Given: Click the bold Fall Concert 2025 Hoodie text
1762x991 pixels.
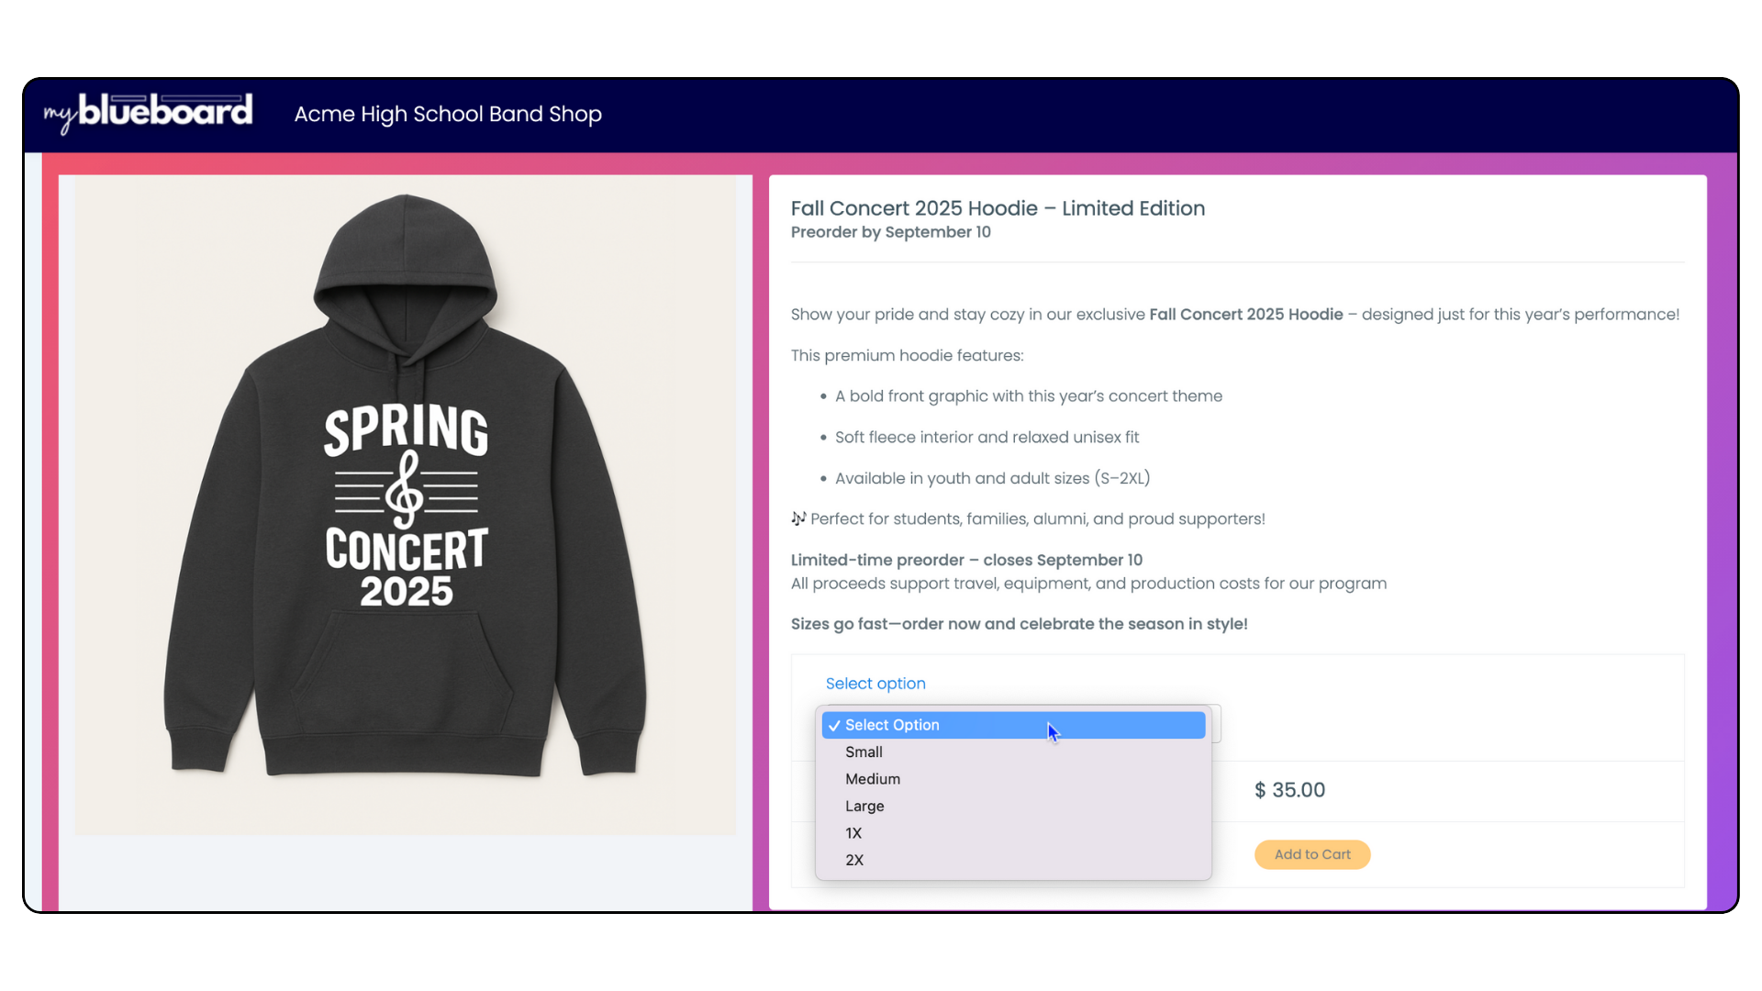Looking at the screenshot, I should 1246,315.
